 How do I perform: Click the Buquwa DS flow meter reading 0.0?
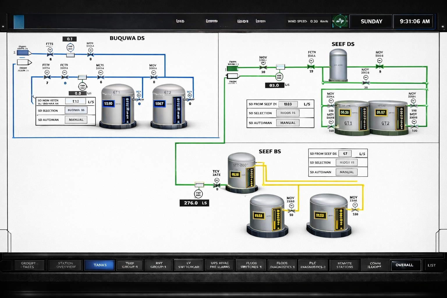pos(82,86)
